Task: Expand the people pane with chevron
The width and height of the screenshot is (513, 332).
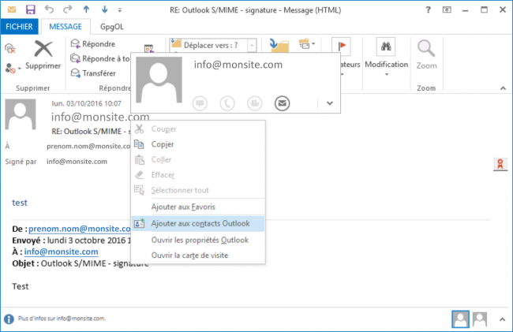Action: [x=502, y=319]
